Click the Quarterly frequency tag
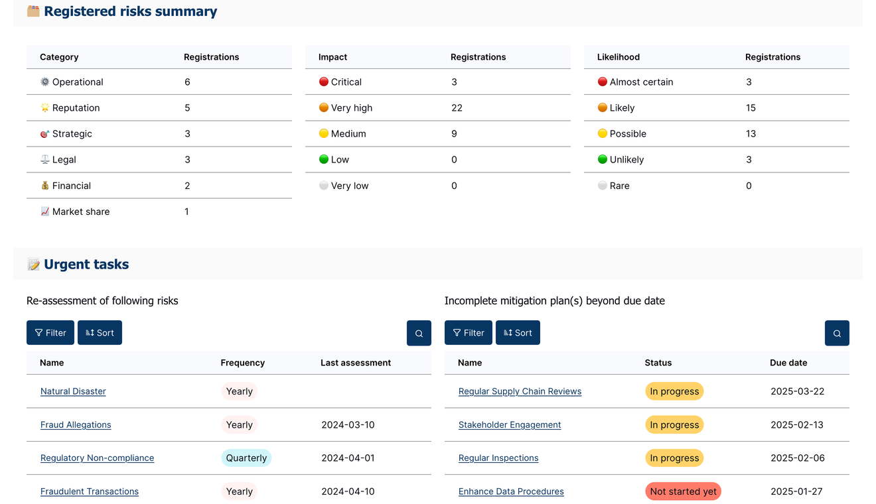The image size is (876, 504). tap(246, 458)
